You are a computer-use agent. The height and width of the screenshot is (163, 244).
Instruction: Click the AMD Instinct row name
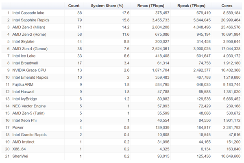click(24, 141)
